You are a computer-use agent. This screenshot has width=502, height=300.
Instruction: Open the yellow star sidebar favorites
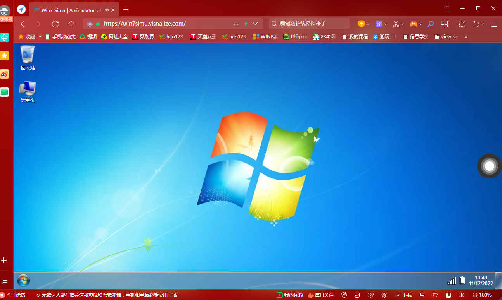tap(4, 56)
